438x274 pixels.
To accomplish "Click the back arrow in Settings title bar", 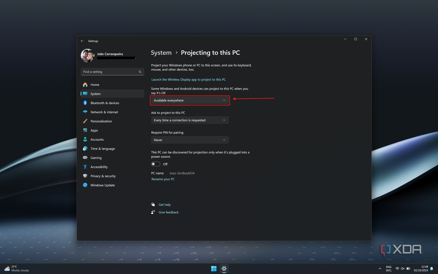I will click(82, 41).
